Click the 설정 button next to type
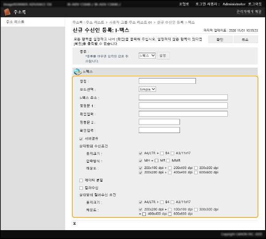 tap(163, 55)
